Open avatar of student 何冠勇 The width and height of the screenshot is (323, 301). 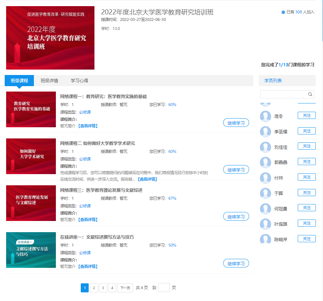point(265,209)
